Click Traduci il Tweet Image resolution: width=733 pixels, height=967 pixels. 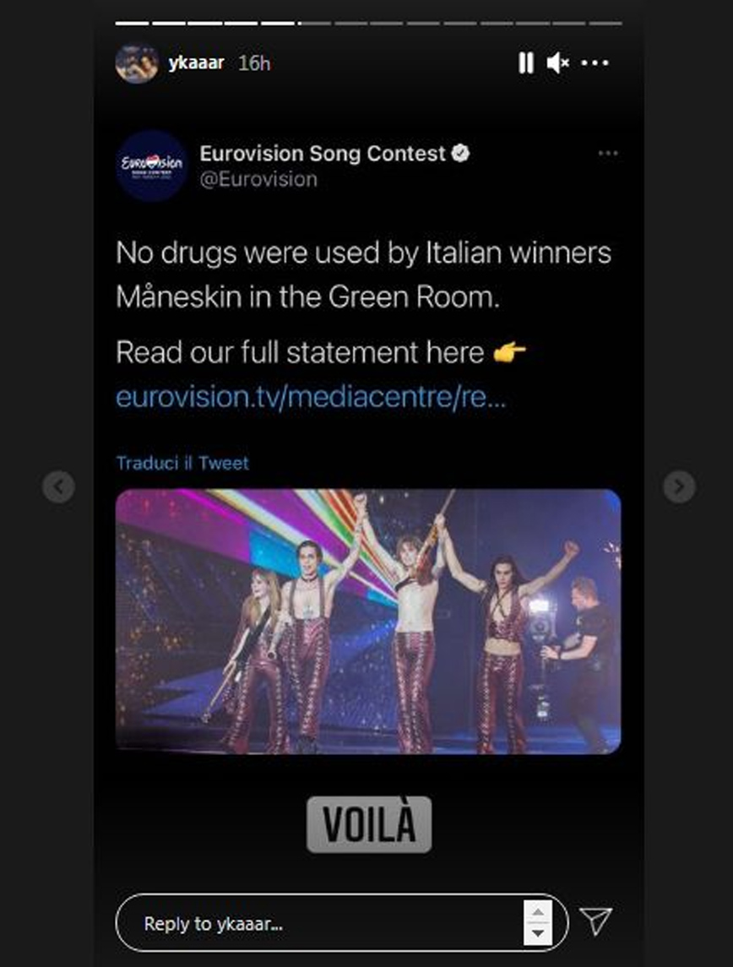(x=182, y=463)
